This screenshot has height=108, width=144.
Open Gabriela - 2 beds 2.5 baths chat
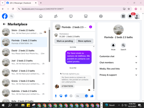coord(24,92)
